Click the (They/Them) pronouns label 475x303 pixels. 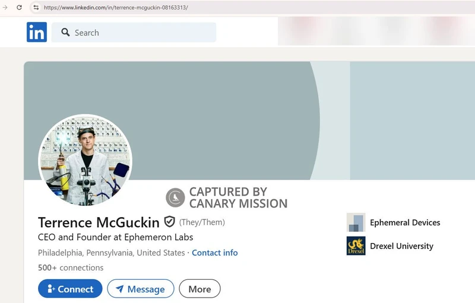(x=202, y=222)
